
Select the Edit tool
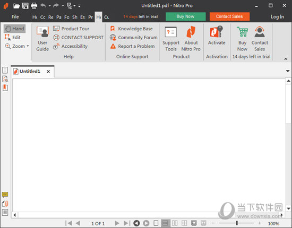[x=13, y=37]
